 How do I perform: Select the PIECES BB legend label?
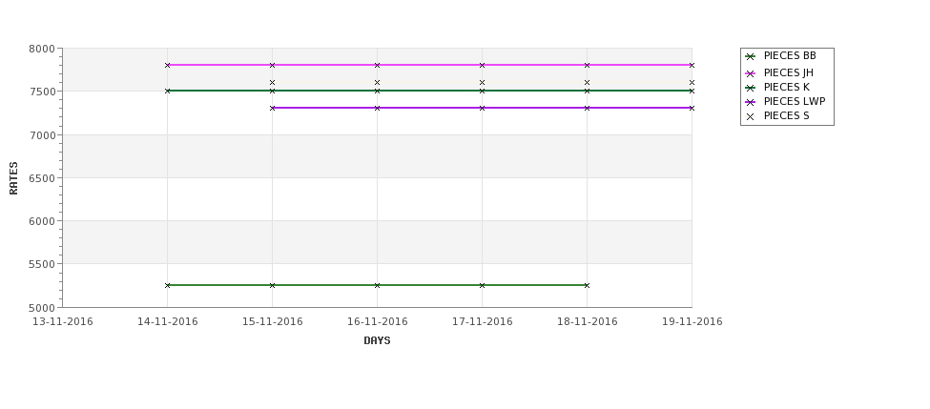point(790,55)
